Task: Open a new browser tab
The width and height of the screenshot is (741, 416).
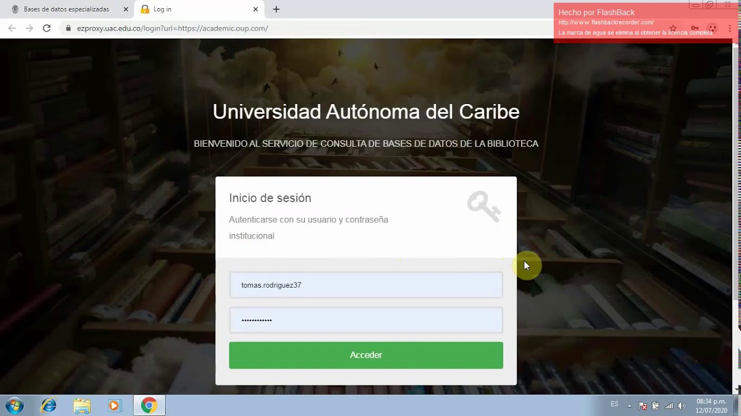Action: click(276, 9)
